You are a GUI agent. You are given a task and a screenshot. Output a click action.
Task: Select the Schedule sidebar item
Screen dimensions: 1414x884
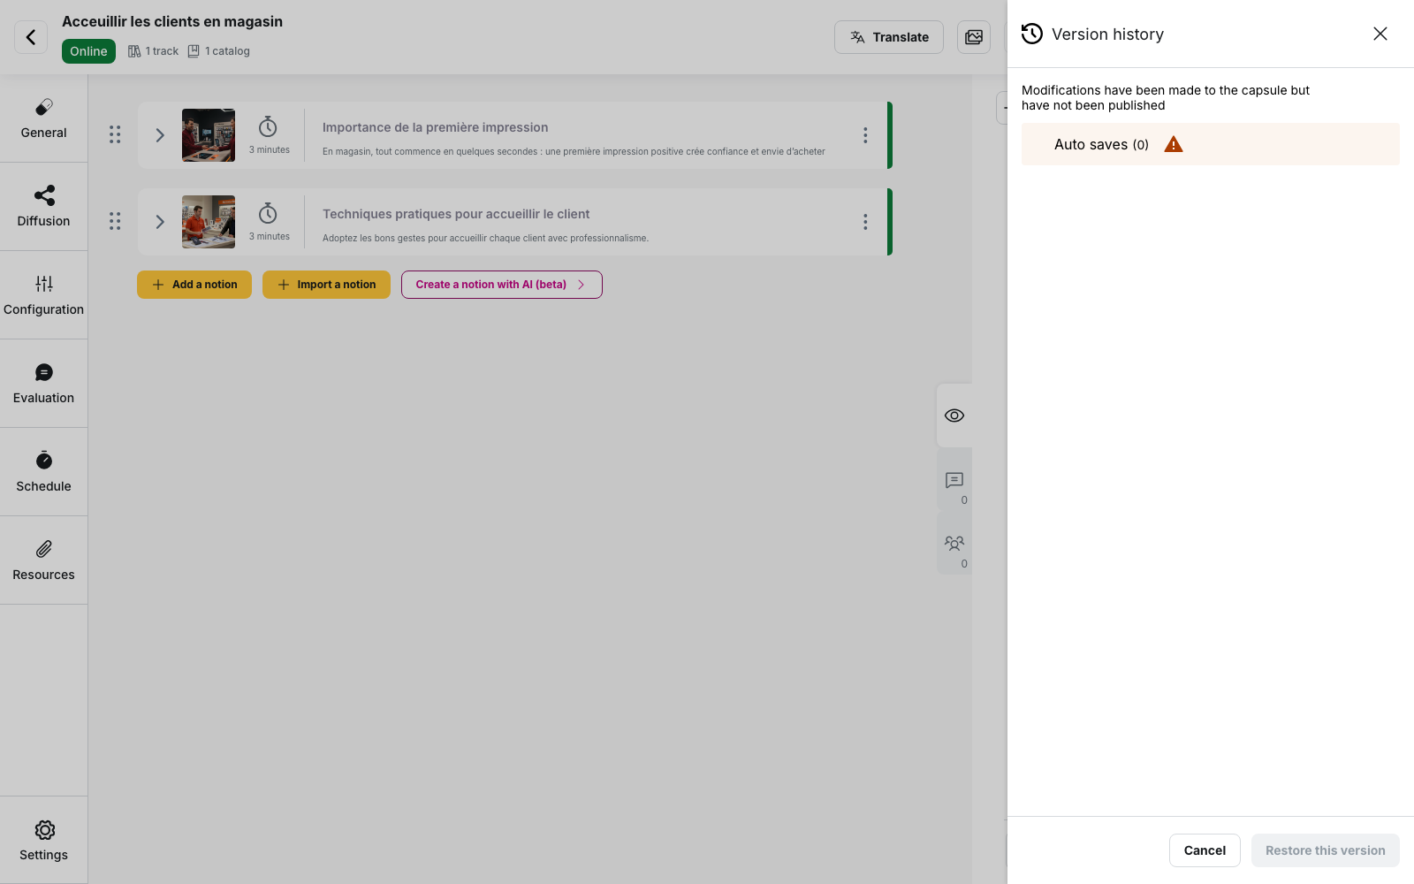[43, 472]
